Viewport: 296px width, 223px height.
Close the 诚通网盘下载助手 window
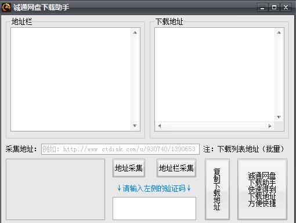[286, 8]
